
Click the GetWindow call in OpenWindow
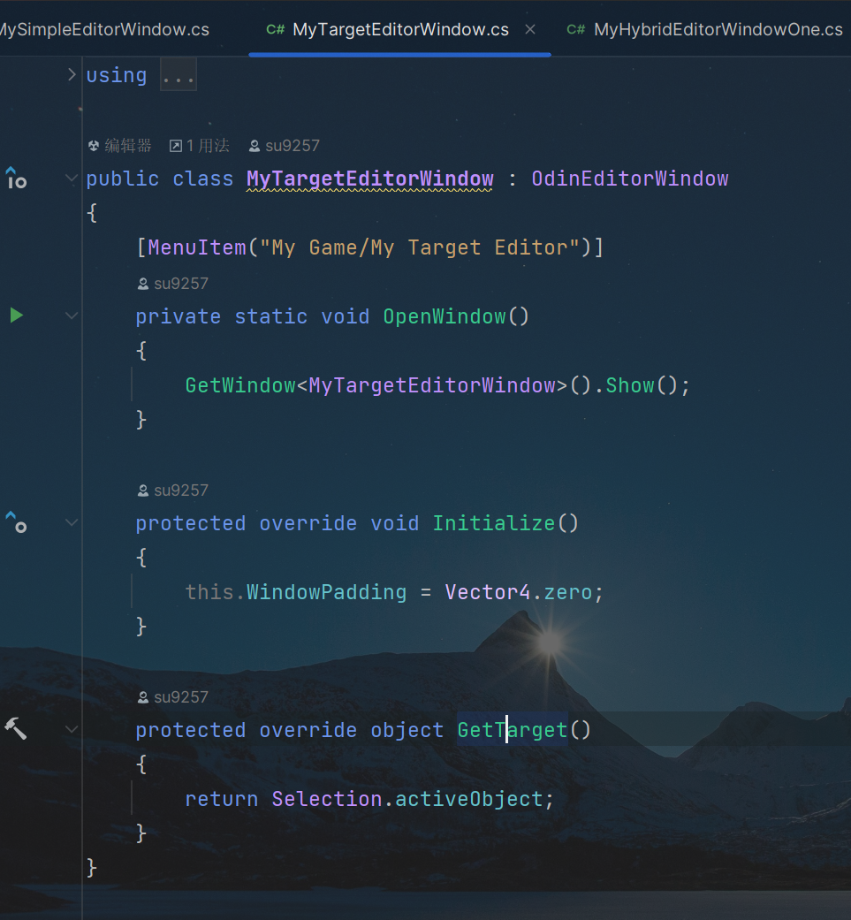click(240, 385)
